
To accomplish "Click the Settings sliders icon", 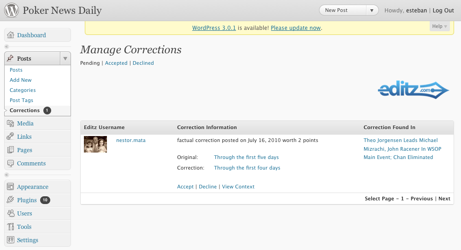I will (11, 240).
